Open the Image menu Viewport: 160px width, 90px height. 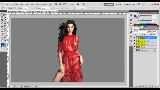click(x=16, y=4)
